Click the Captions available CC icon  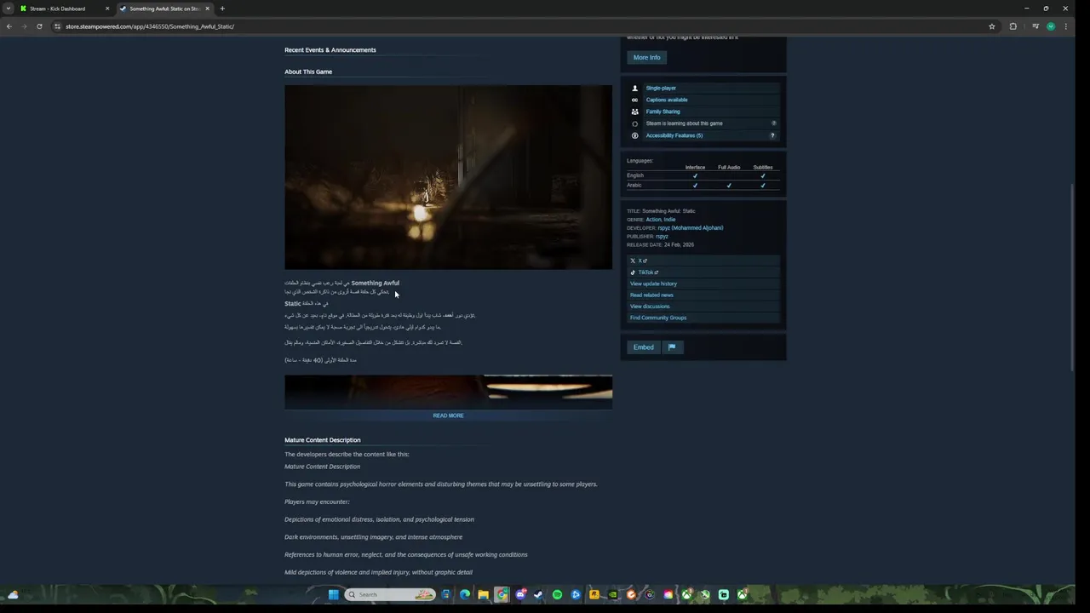pos(634,100)
